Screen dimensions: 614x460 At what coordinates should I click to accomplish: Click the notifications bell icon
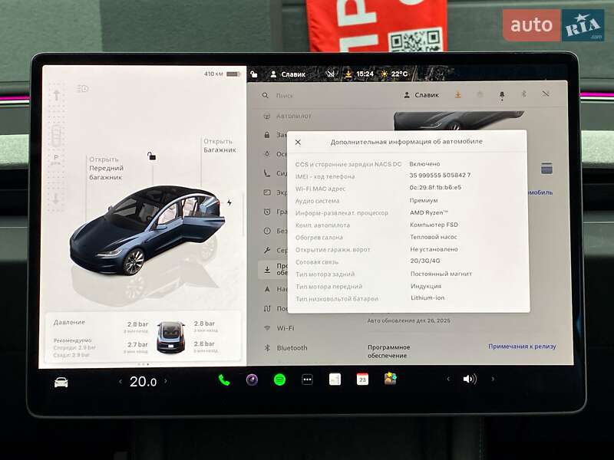502,95
